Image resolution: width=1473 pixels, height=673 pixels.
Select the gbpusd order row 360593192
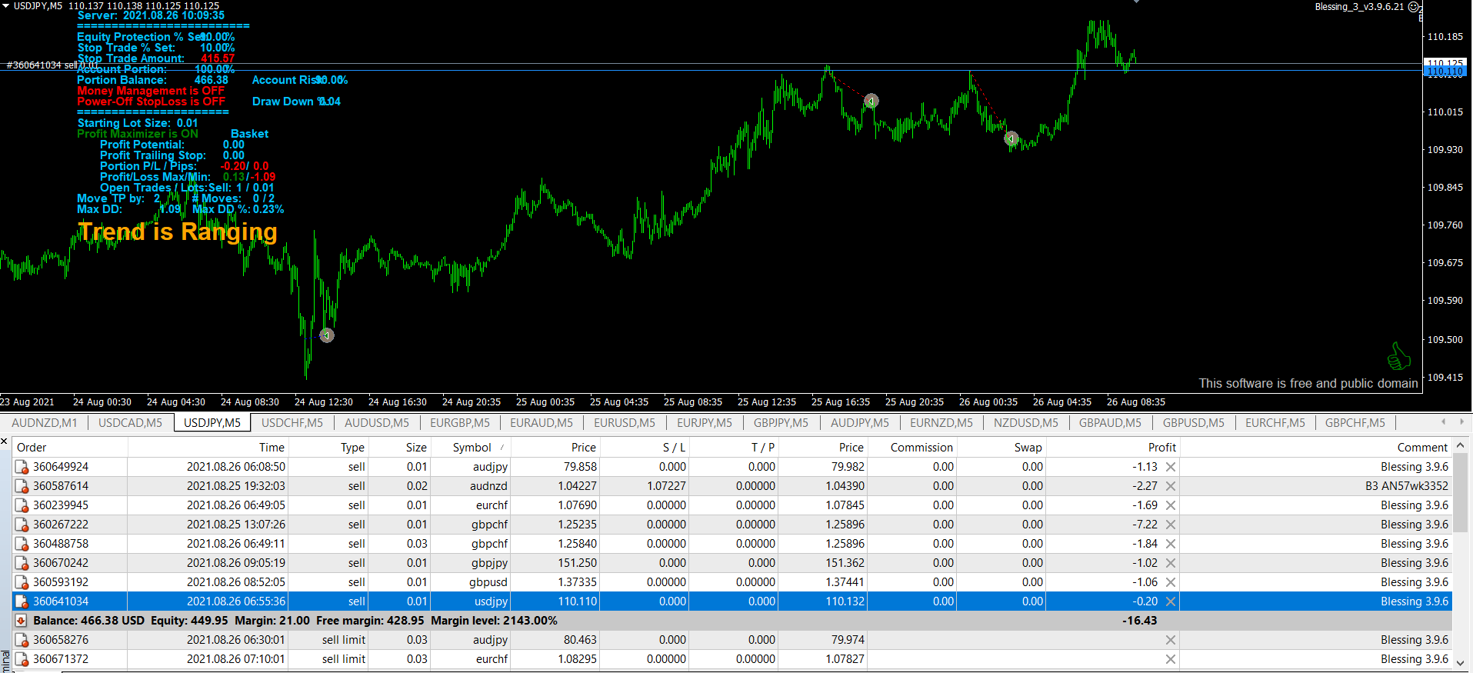(x=538, y=582)
